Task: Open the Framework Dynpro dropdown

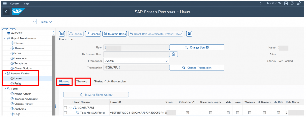Action: tap(136, 61)
